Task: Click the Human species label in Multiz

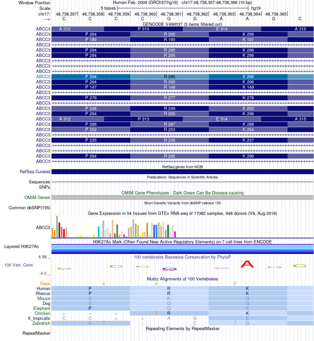Action: [43, 288]
